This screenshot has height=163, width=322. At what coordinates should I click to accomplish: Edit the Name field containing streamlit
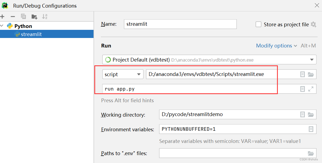[180, 24]
